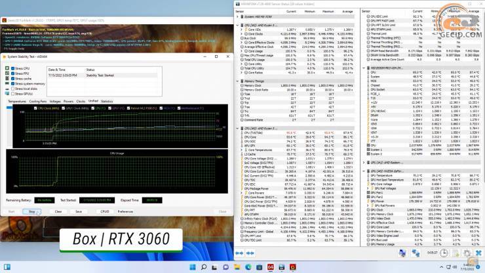Screen dimensions: 485x273
Task: Close HWiNFO sensors with blue X icon
Action: click(478, 253)
